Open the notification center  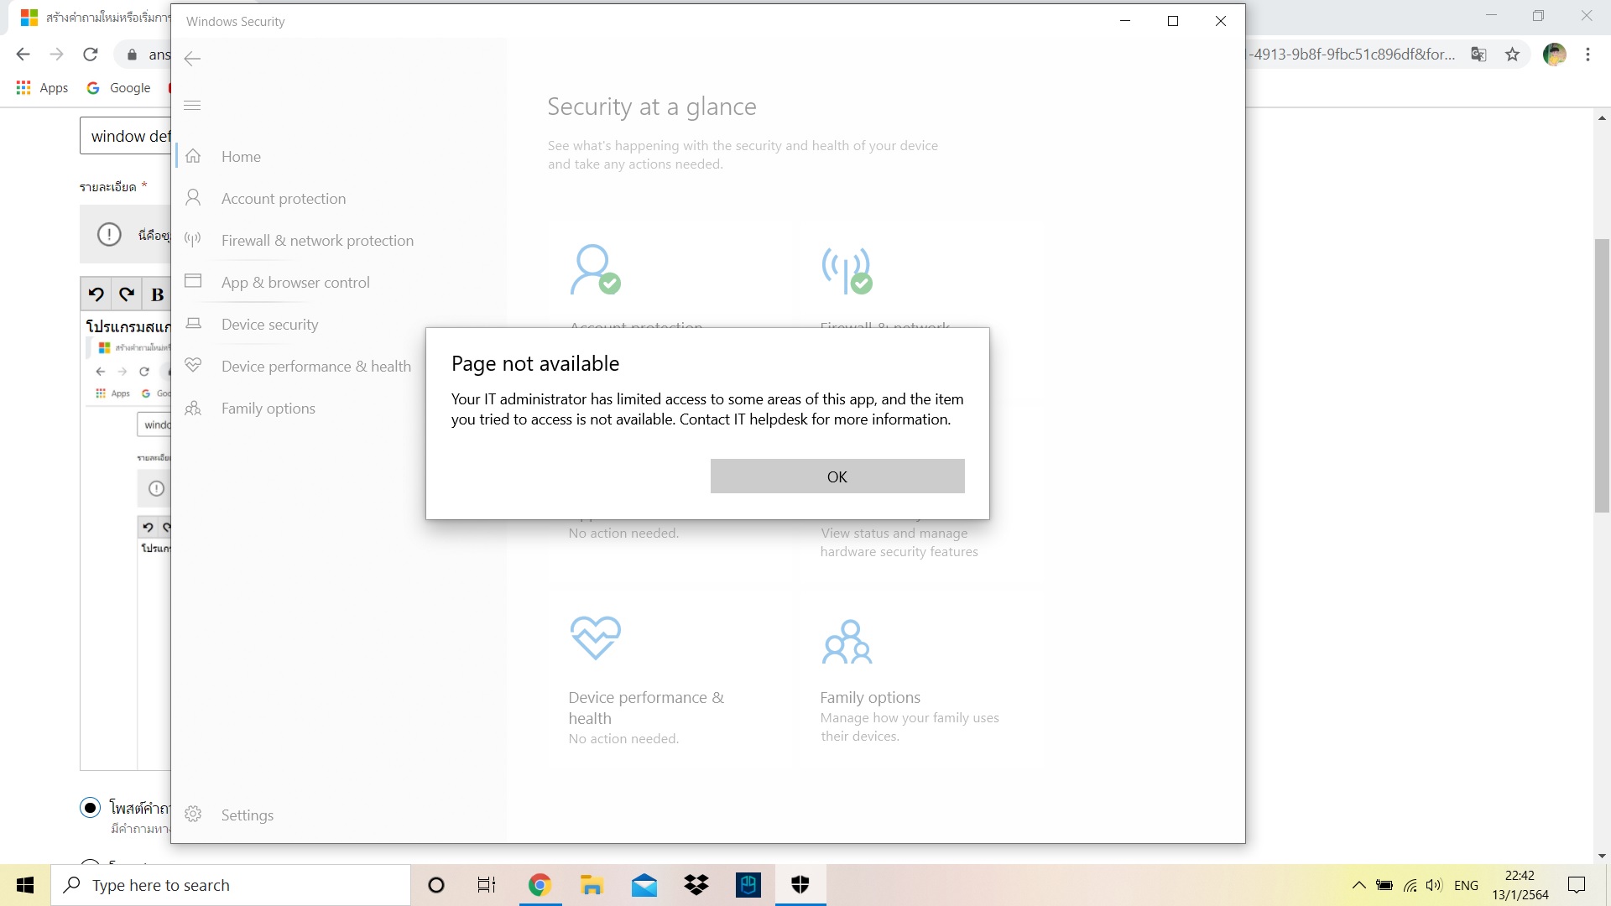1577,885
